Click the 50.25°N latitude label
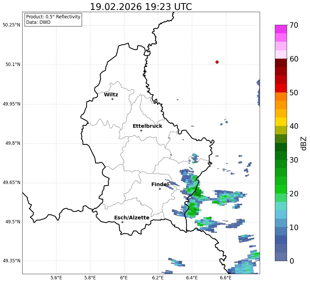This screenshot has width=310, height=283. (11, 25)
